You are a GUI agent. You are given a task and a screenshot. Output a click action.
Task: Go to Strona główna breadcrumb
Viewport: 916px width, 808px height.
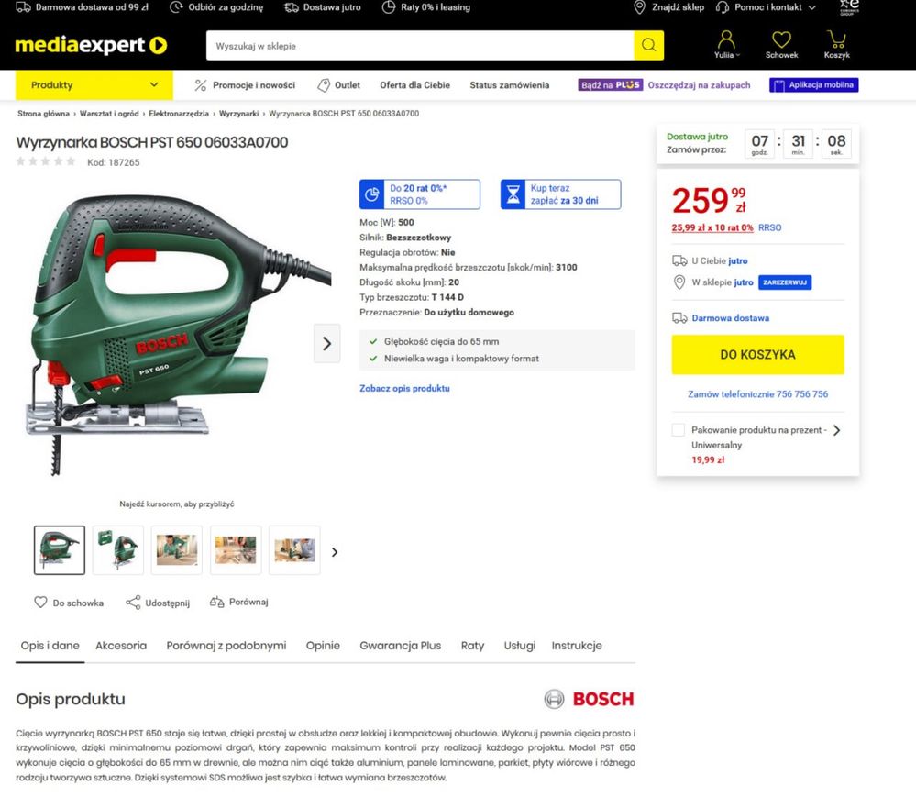[43, 114]
